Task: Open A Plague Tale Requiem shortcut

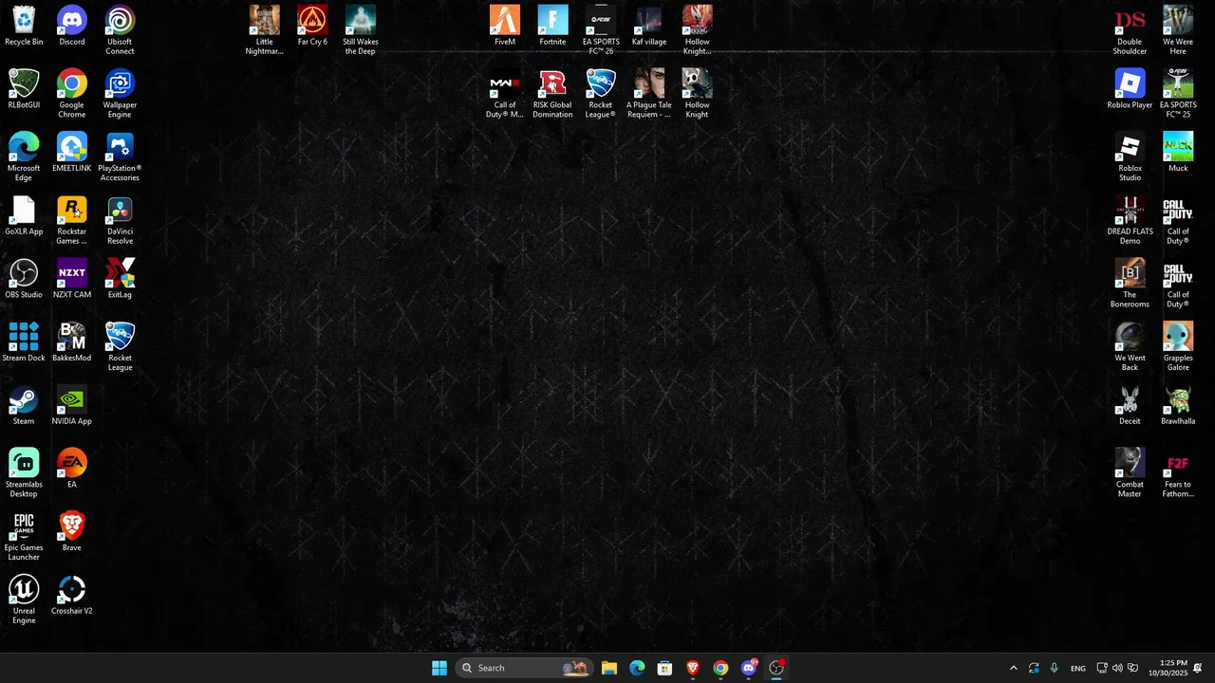Action: pyautogui.click(x=649, y=94)
